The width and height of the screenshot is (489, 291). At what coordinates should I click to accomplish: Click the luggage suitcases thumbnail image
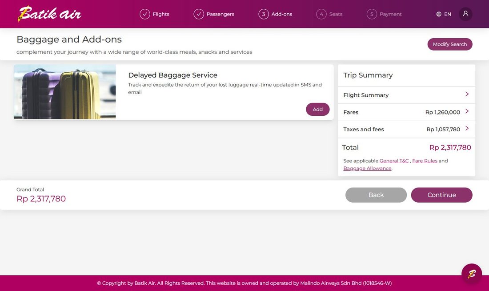tap(64, 92)
